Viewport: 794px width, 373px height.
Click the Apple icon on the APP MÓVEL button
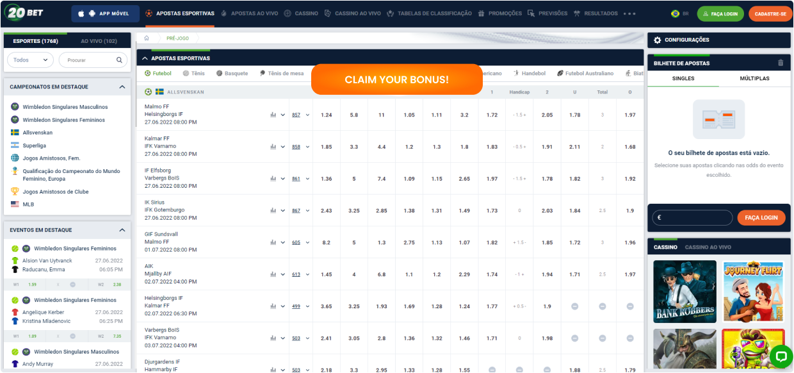click(80, 13)
